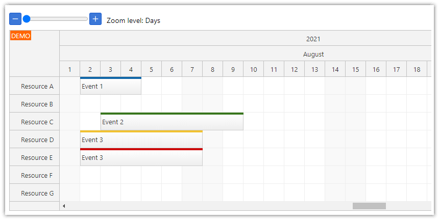The width and height of the screenshot is (439, 220).
Task: Click the Resource F row header
Action: click(x=35, y=175)
